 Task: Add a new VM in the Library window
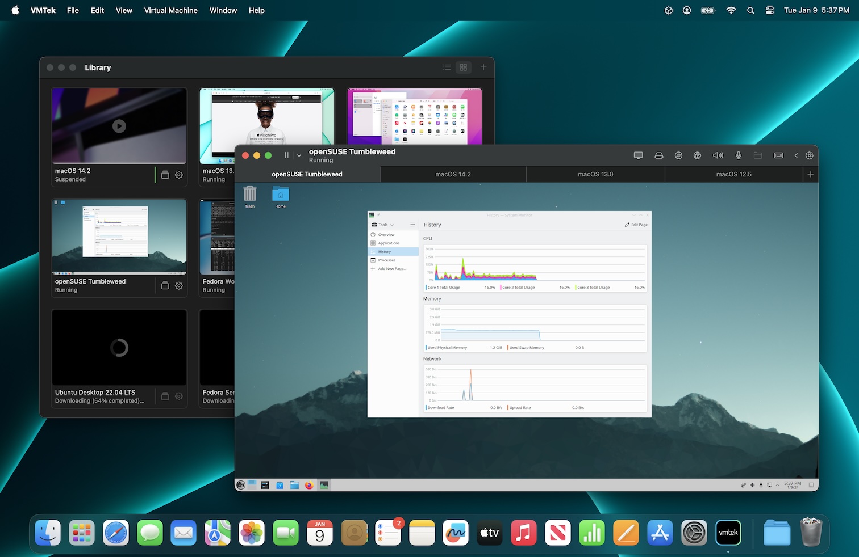[483, 67]
